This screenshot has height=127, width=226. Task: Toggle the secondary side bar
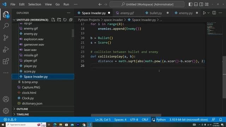tap(201, 4)
